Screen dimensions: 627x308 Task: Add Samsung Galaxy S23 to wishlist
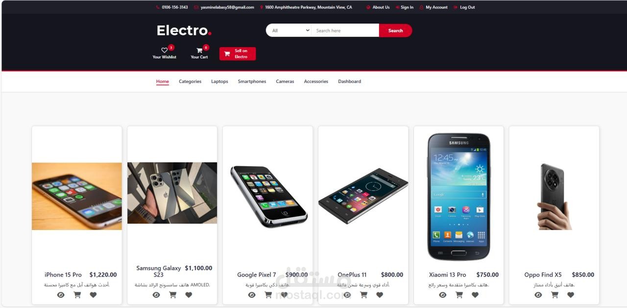(x=189, y=295)
